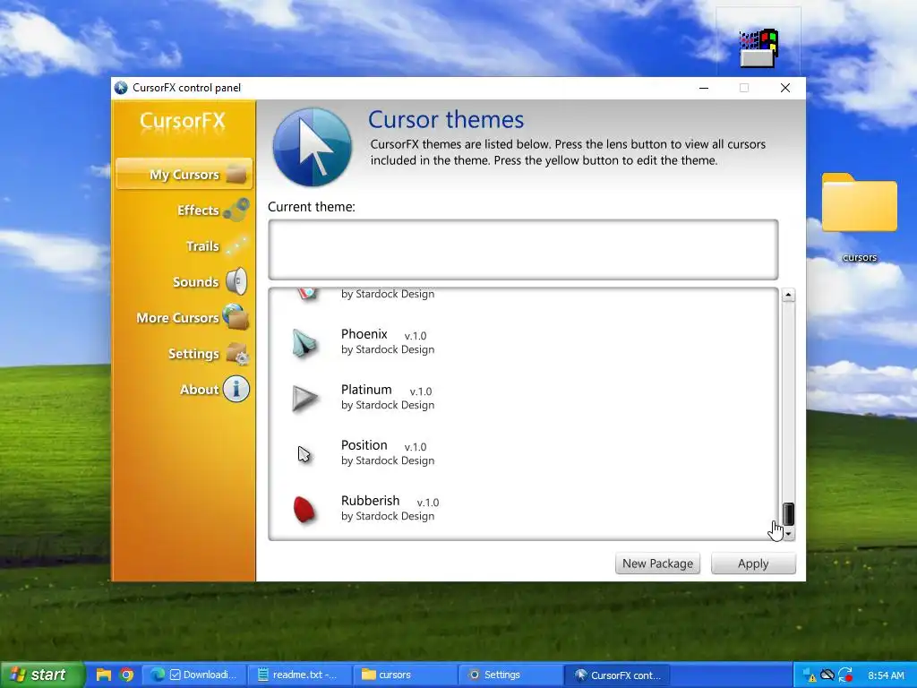Click the Apply button

click(753, 563)
